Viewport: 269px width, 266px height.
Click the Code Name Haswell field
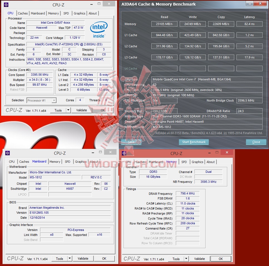click(42, 28)
